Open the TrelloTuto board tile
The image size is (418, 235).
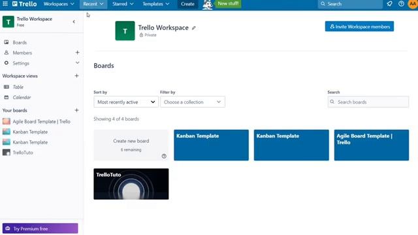point(131,184)
